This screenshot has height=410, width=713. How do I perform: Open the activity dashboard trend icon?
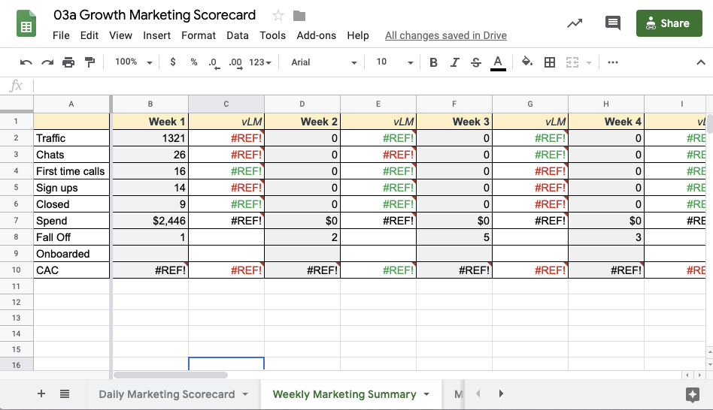pos(575,23)
